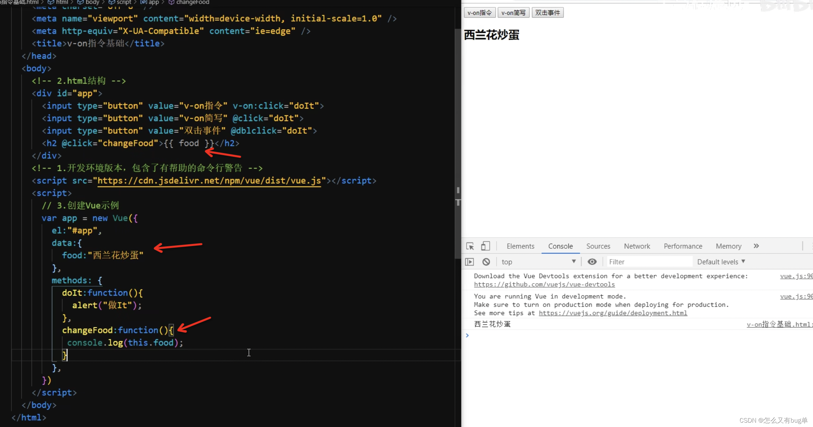Toggle the device toolbar icon

[x=485, y=246]
